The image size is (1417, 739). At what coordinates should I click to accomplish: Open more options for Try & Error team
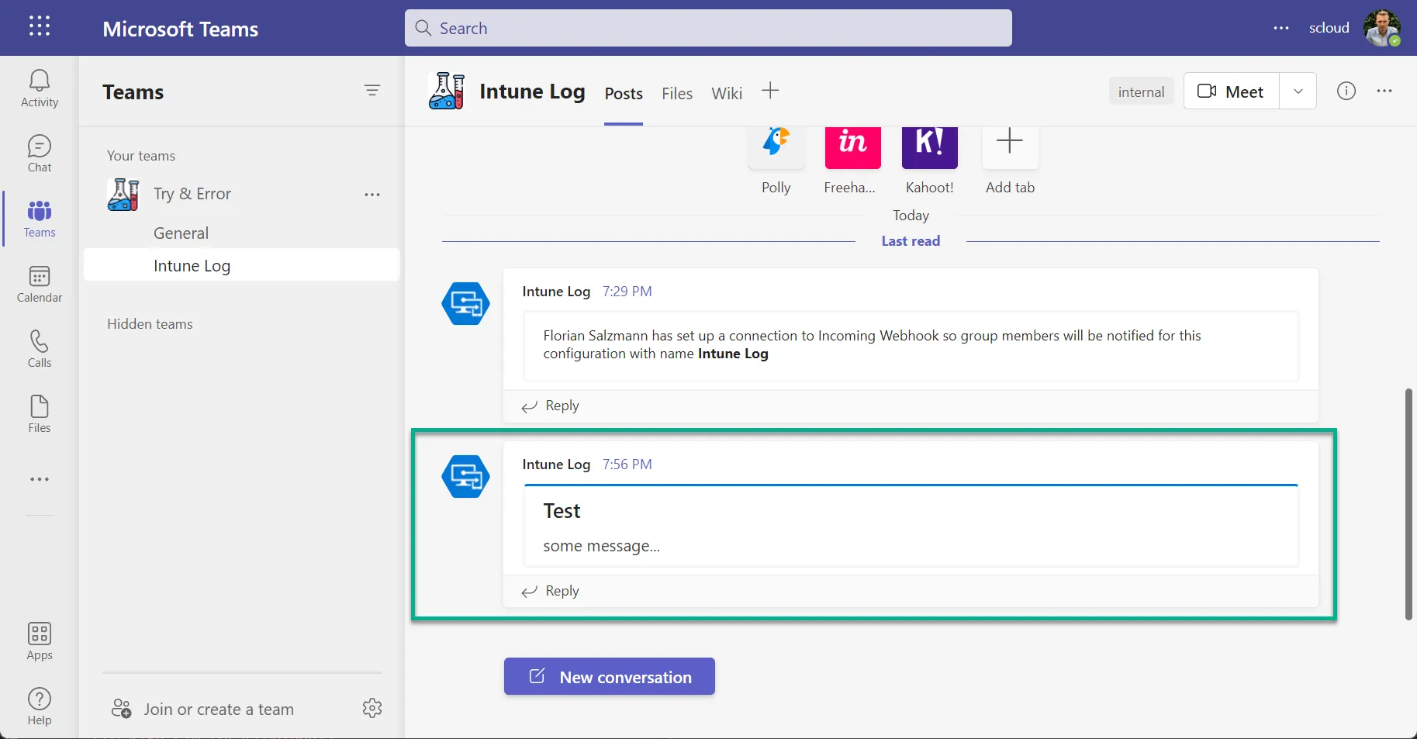[372, 195]
